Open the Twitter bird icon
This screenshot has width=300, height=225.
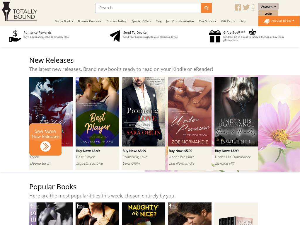tap(246, 7)
